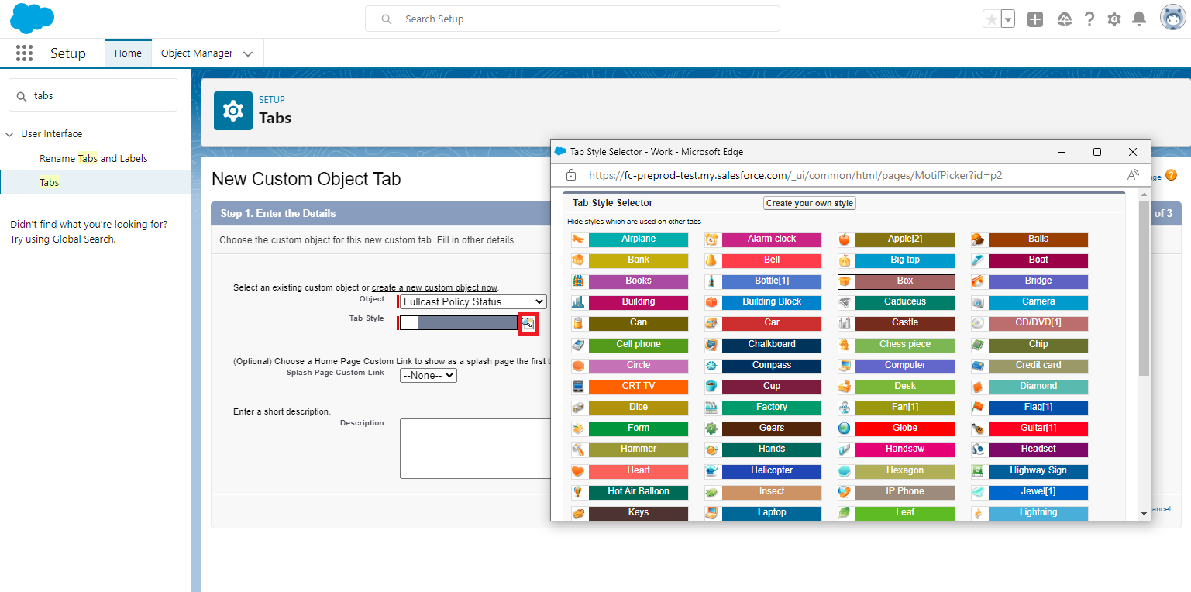This screenshot has width=1191, height=592.
Task: Select the Car color swatch
Action: tap(772, 323)
